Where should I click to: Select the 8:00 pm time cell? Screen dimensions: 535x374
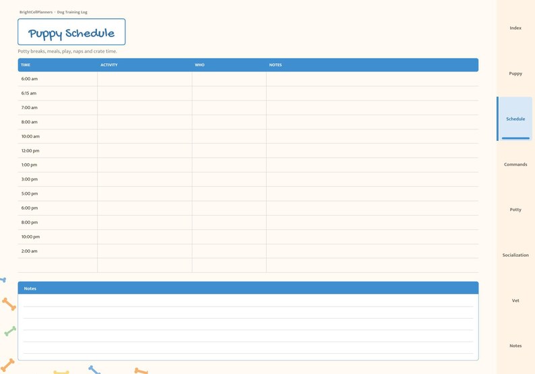tap(58, 222)
